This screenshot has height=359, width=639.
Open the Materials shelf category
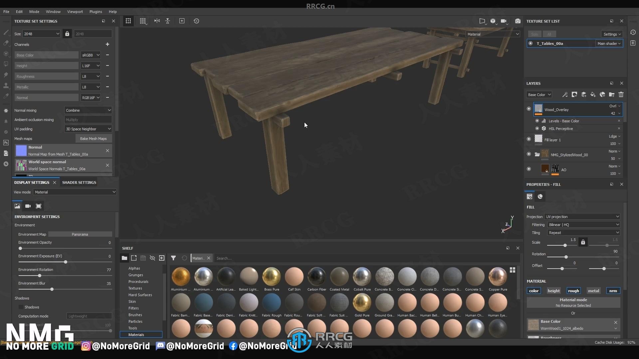[136, 334]
